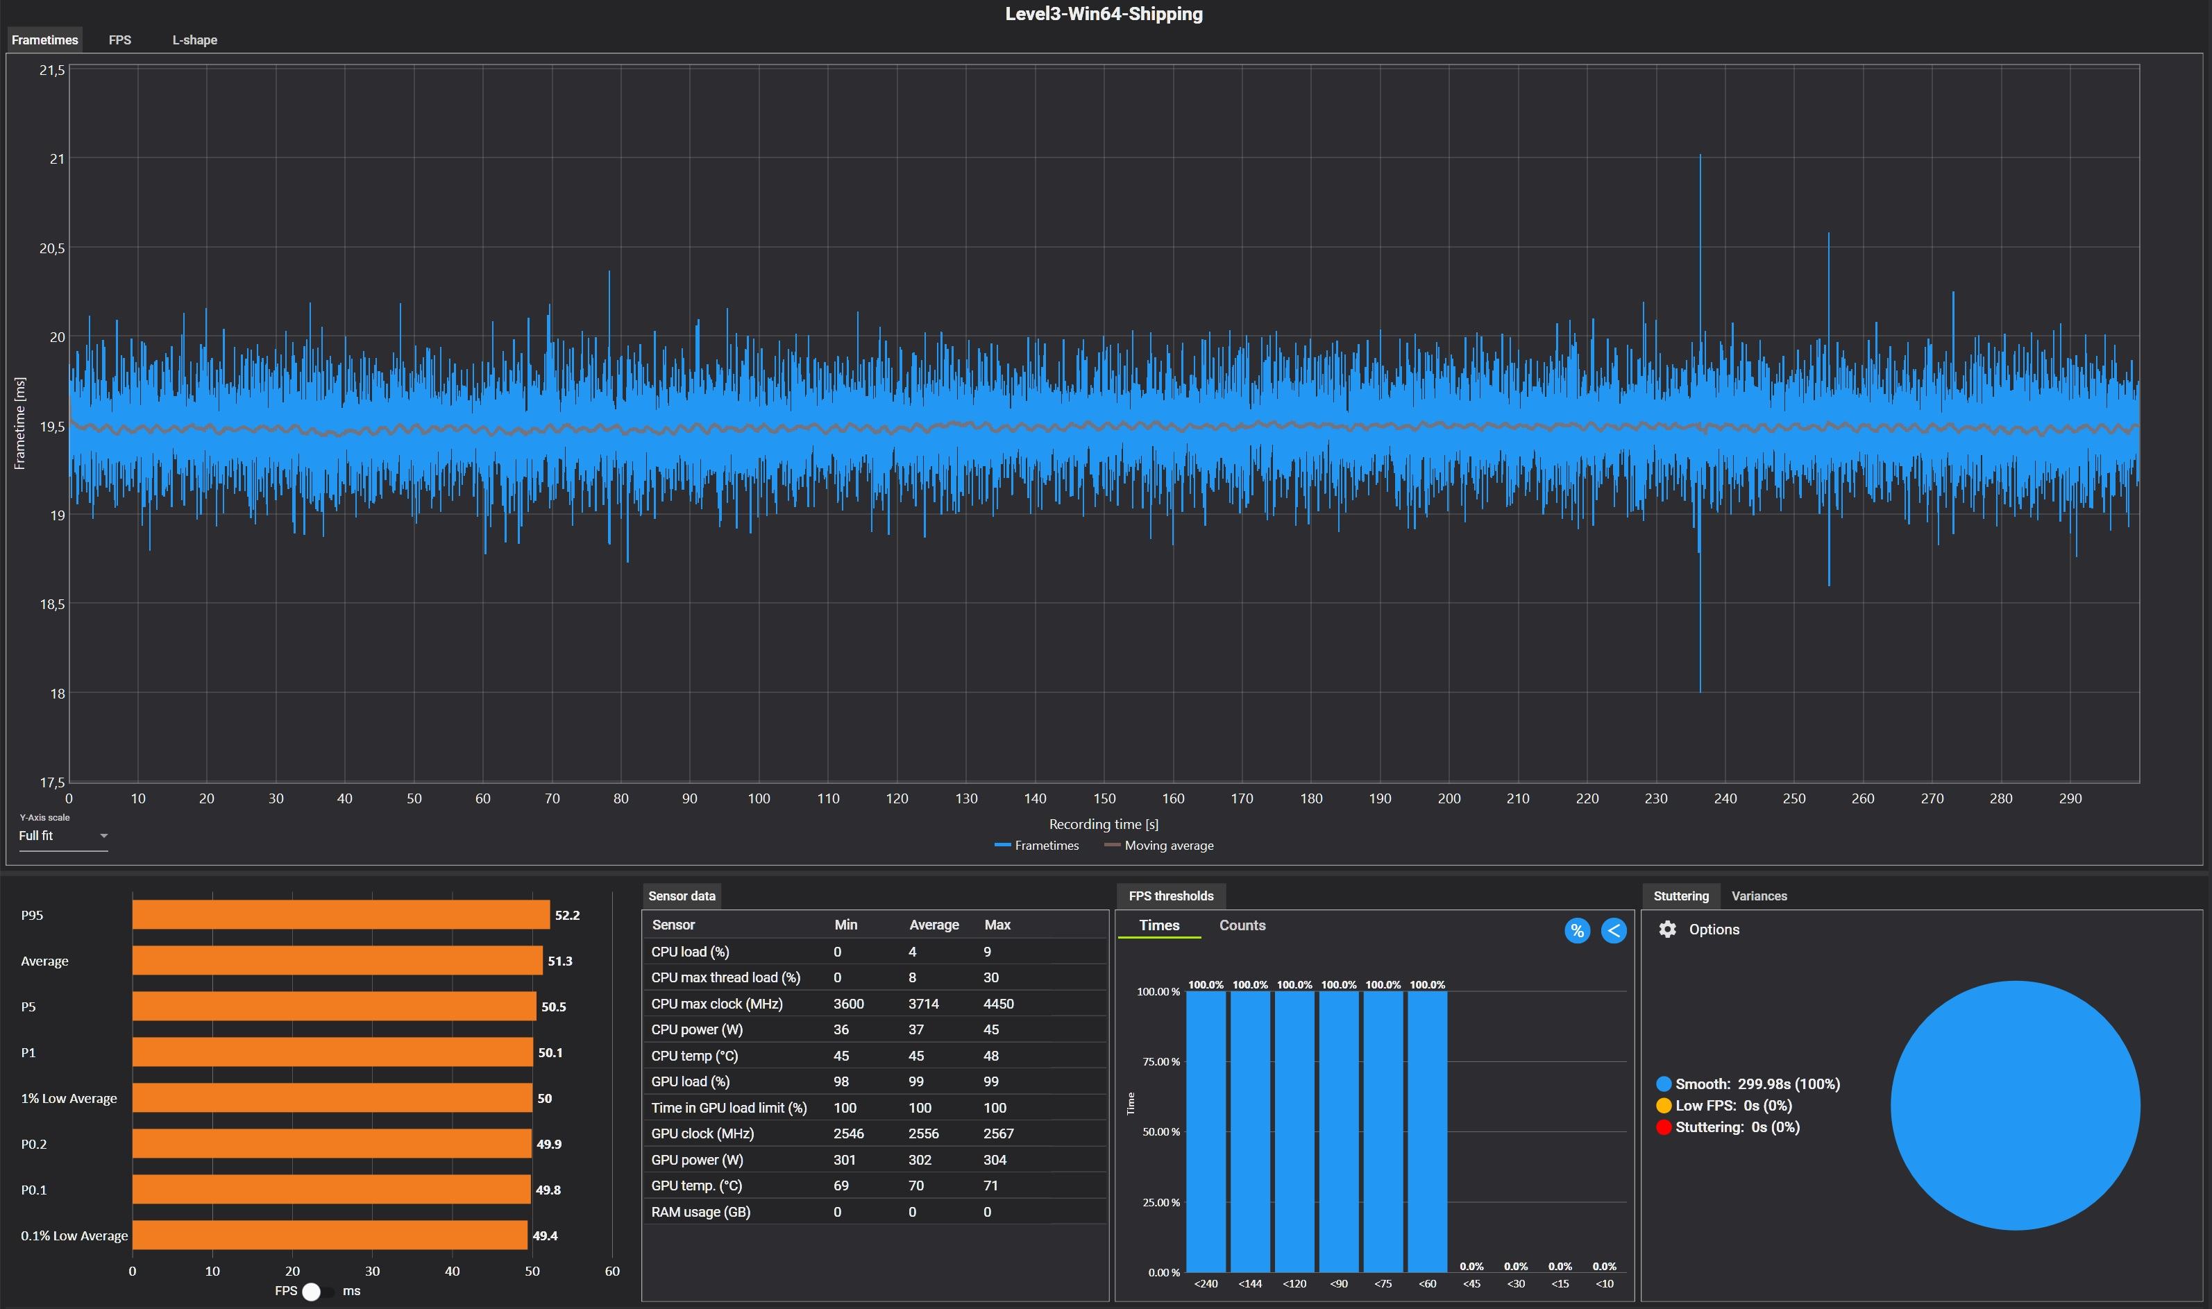This screenshot has height=1309, width=2212.
Task: Click the Stuttering red legend dot
Action: point(1664,1127)
